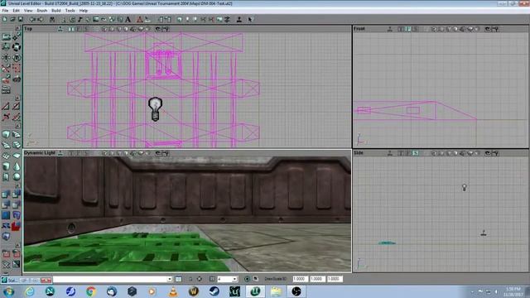Image resolution: width=530 pixels, height=298 pixels.
Task: Open the Windows Start button
Action: (x=9, y=291)
